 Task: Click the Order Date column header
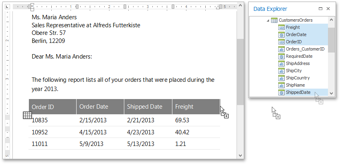[94, 107]
